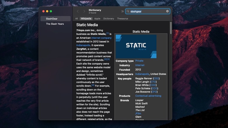
Task: Select the SlashGear result in sidebar
Action: click(56, 19)
